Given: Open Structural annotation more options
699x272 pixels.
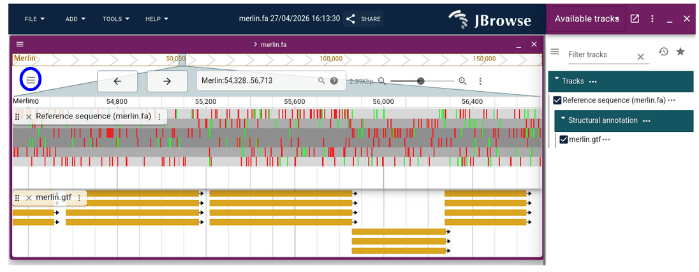Looking at the screenshot, I should pyautogui.click(x=647, y=120).
